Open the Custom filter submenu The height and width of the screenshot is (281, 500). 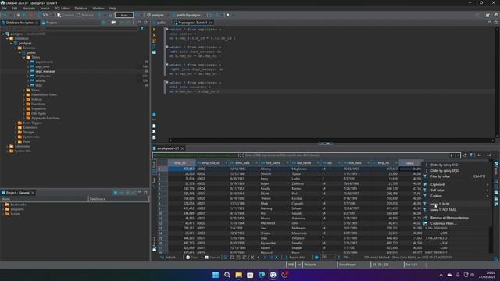coord(436,196)
